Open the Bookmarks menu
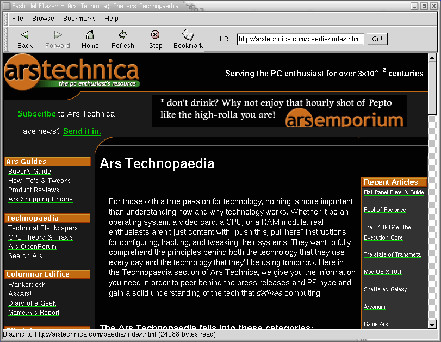Image resolution: width=441 pixels, height=342 pixels. point(79,19)
